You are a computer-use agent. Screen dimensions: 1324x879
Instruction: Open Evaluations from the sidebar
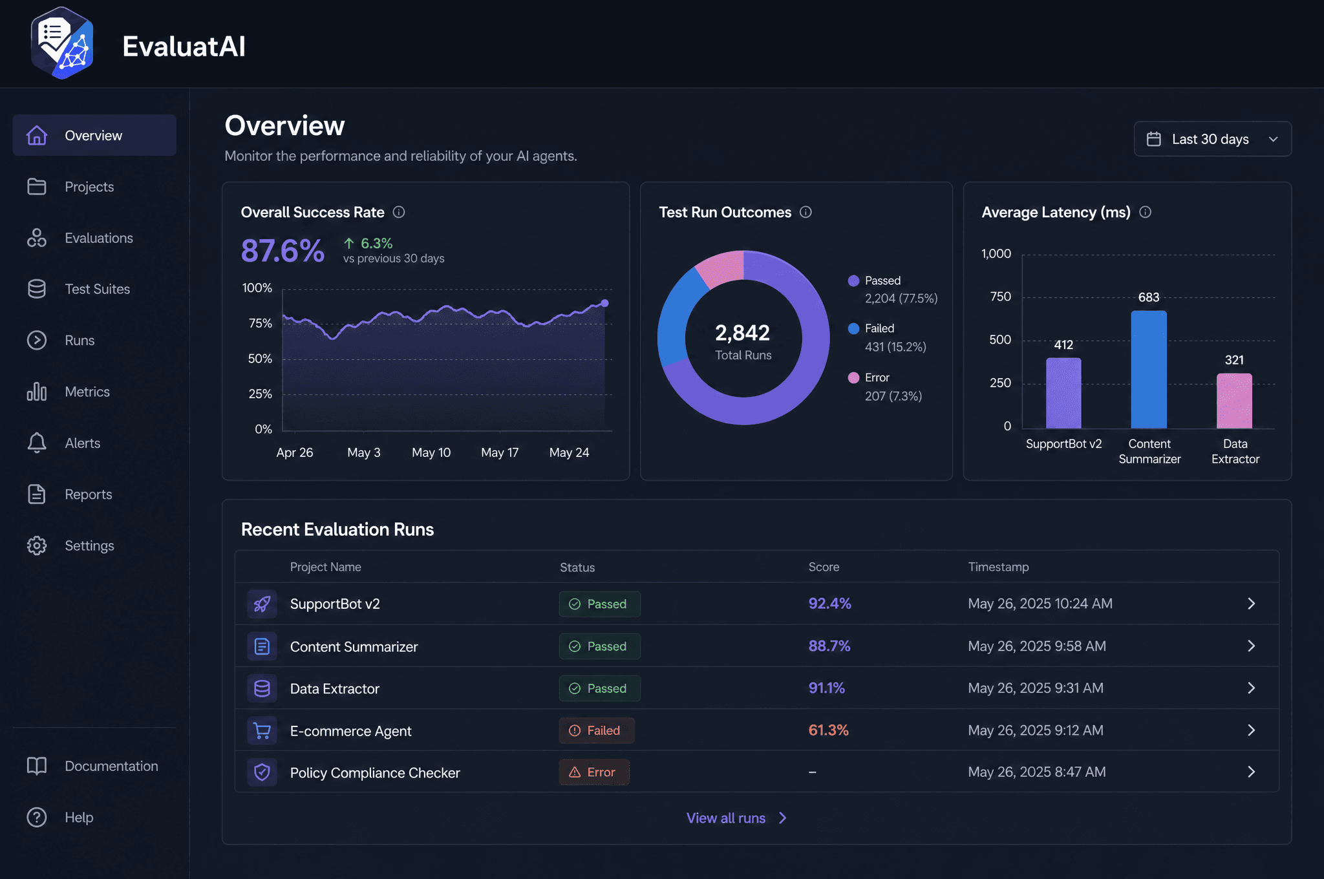tap(99, 238)
